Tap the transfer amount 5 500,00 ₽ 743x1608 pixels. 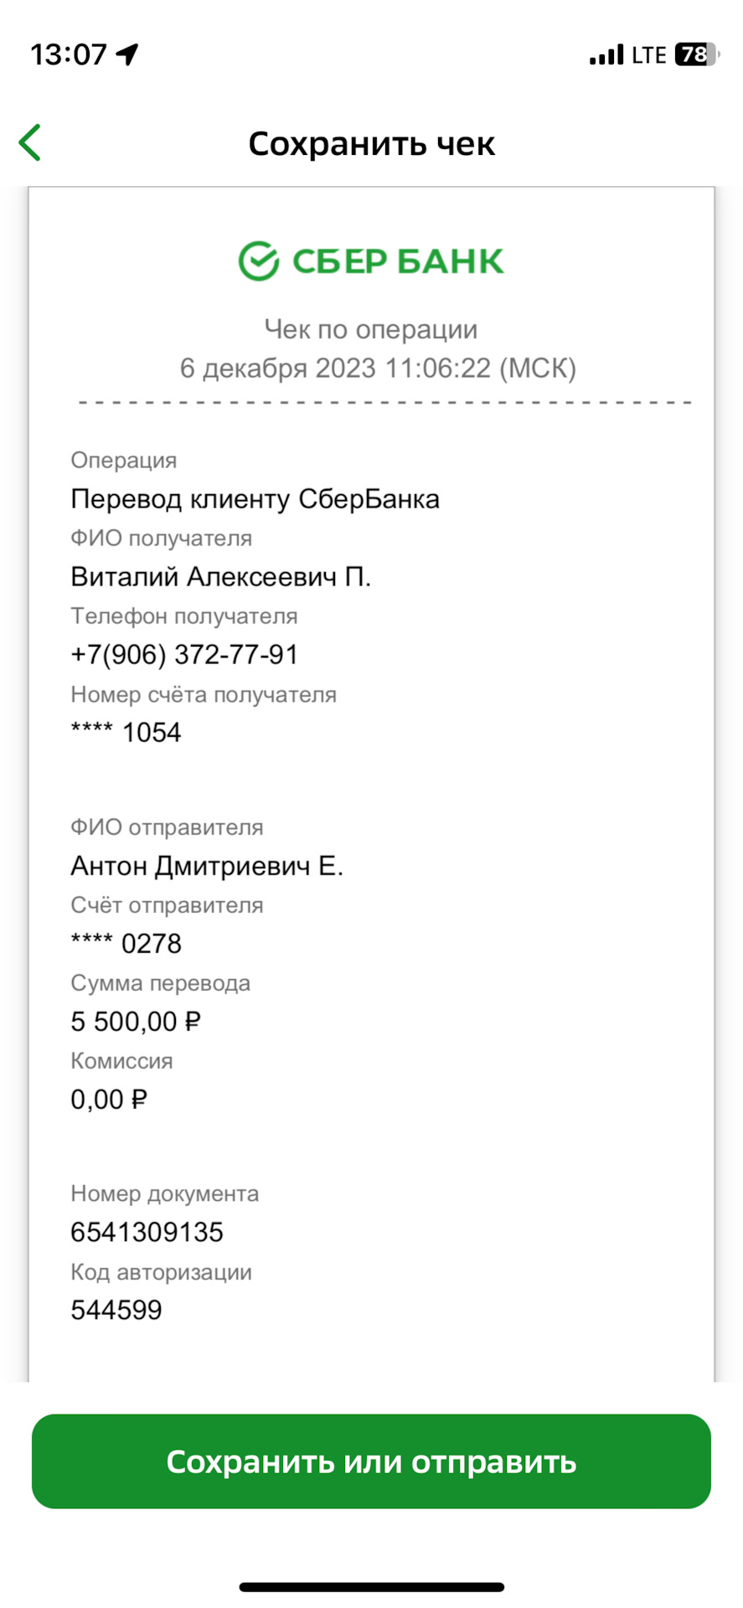(x=136, y=1022)
